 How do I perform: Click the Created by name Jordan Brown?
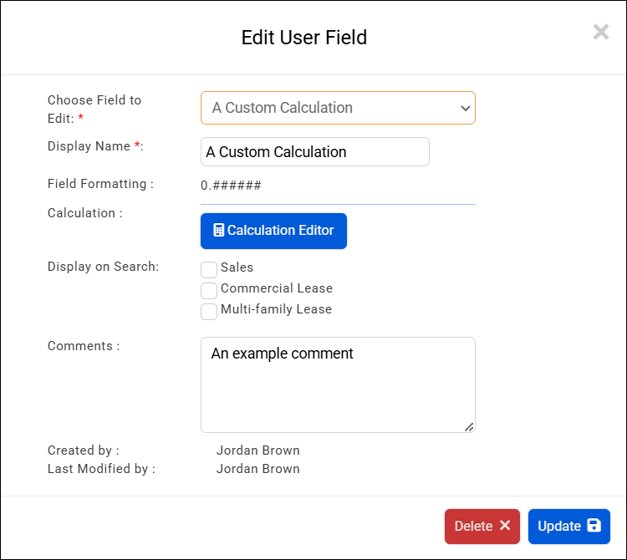tap(258, 450)
